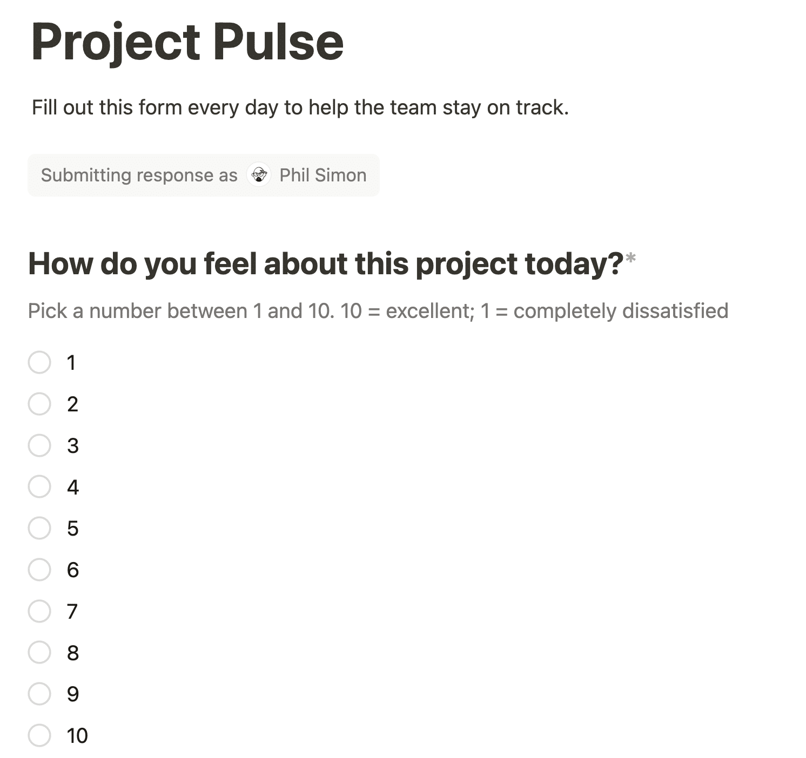Click the '10' option label text

[x=77, y=736]
